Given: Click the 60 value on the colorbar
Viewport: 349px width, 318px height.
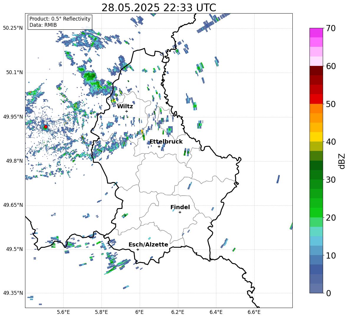Looking at the screenshot, I should [x=330, y=66].
